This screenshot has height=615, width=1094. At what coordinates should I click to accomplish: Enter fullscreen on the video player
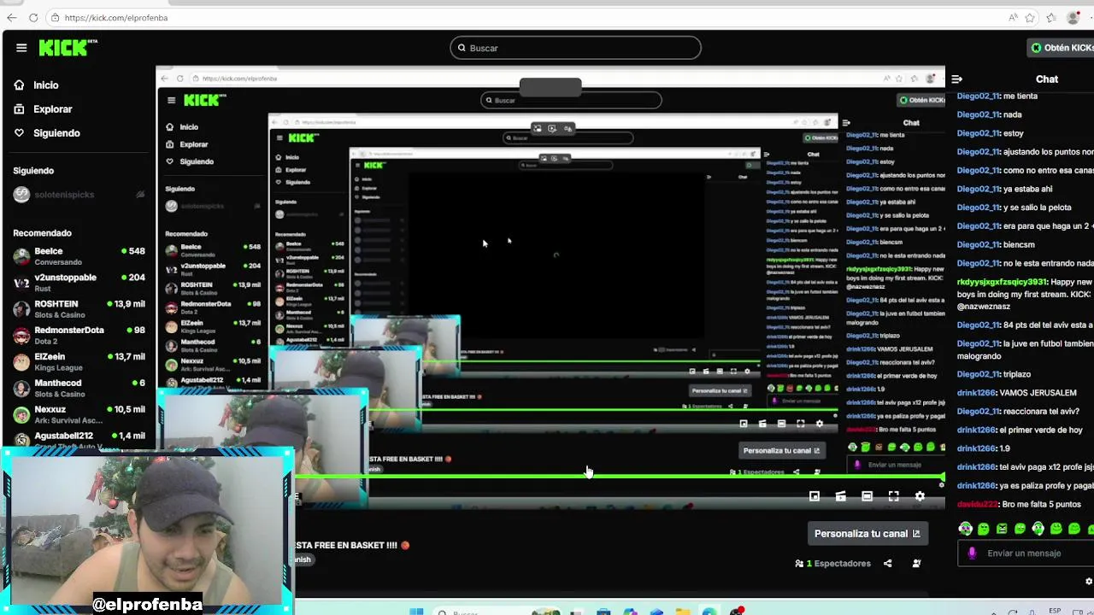(x=894, y=496)
